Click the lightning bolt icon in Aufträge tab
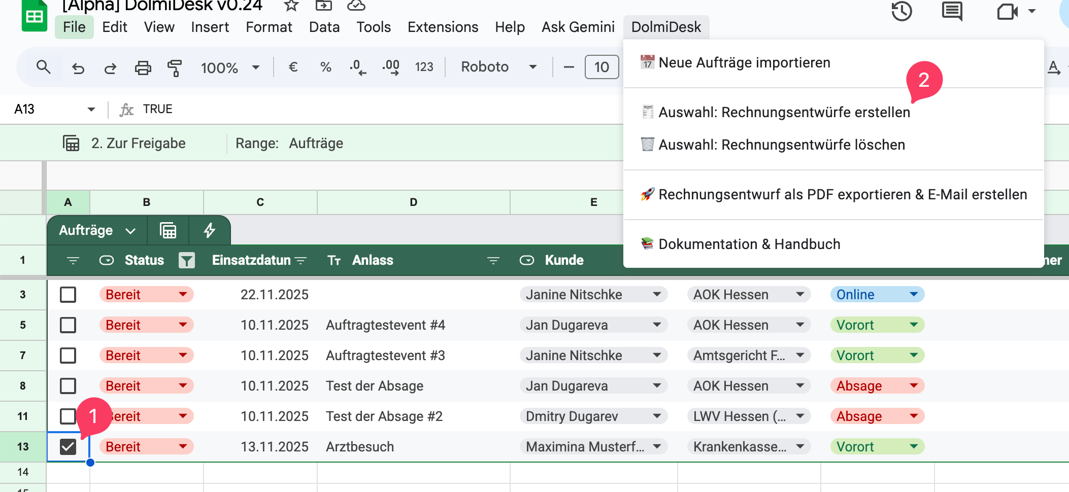Image resolution: width=1069 pixels, height=492 pixels. tap(209, 230)
